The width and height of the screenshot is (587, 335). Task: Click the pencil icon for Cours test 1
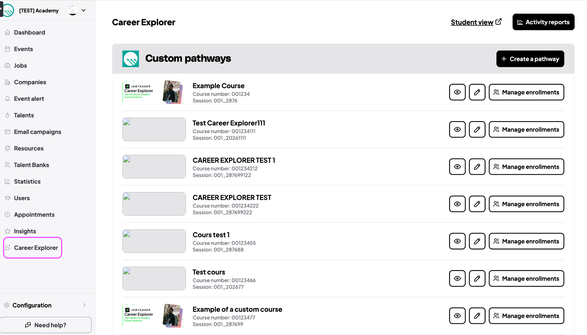477,241
